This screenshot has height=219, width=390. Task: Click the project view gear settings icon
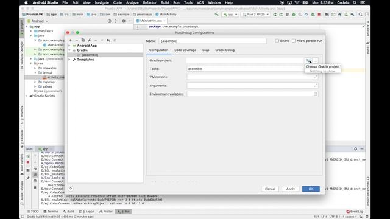(124, 21)
